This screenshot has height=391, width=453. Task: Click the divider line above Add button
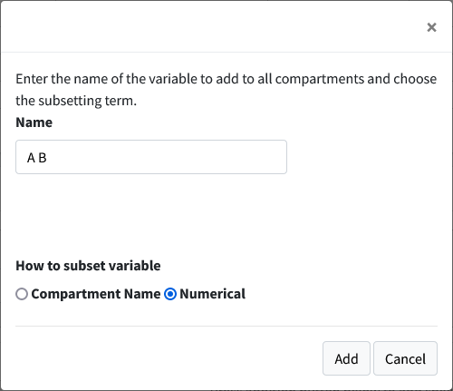click(226, 326)
